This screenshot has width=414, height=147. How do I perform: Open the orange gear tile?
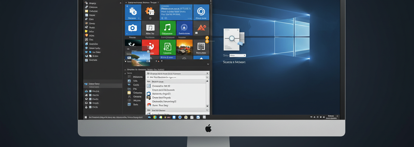pos(150,12)
